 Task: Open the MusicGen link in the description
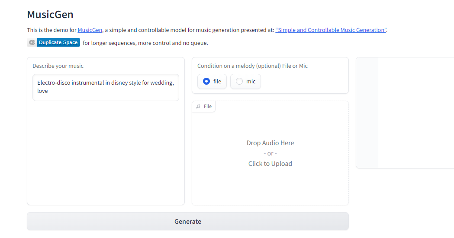coord(90,30)
